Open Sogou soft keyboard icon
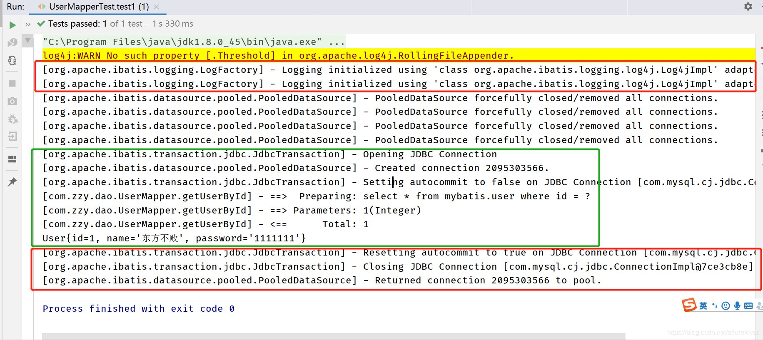The image size is (763, 340). pos(748,306)
